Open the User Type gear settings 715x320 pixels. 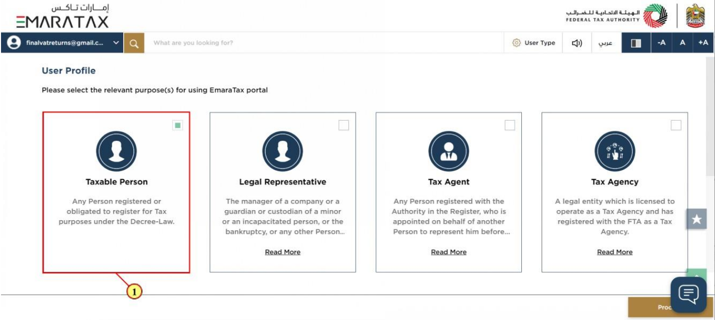click(533, 43)
